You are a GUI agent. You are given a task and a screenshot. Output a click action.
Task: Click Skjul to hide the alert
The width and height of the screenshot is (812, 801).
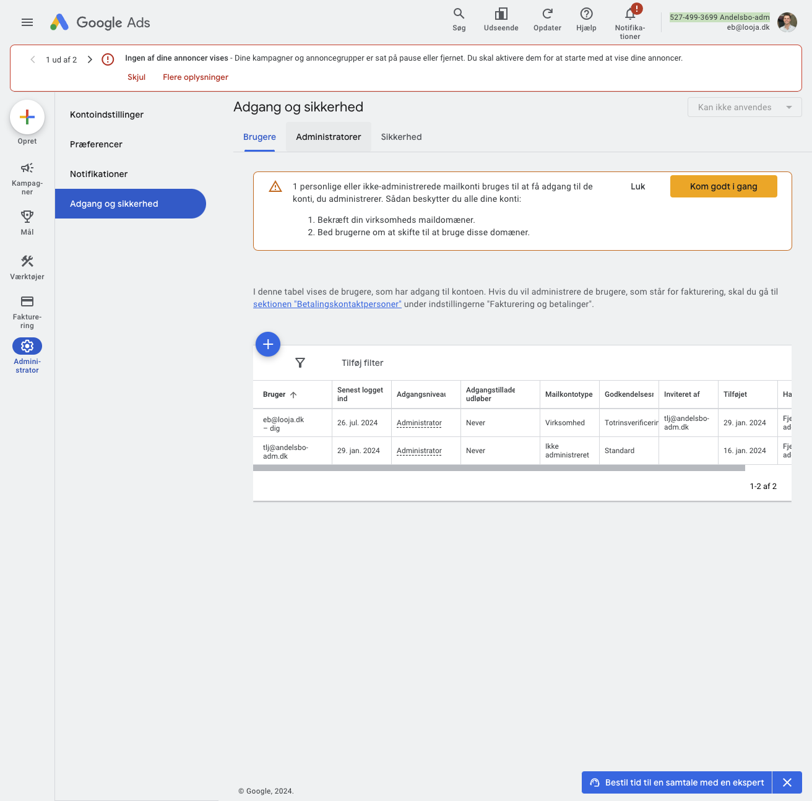(136, 77)
